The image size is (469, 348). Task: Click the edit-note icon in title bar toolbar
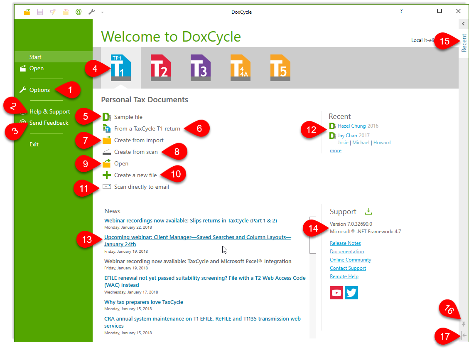(x=53, y=12)
